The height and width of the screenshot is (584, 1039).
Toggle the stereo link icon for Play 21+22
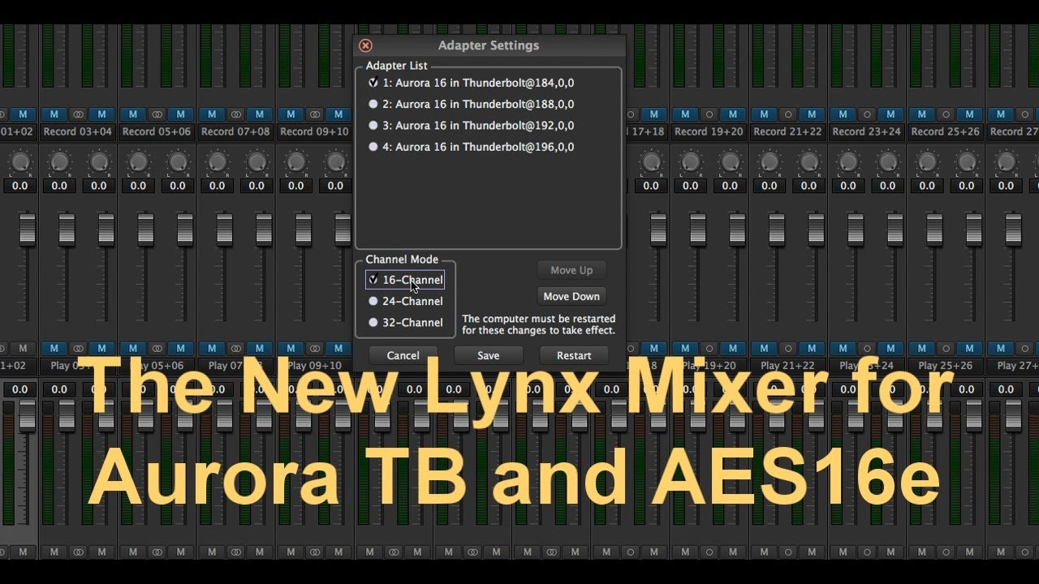click(x=788, y=348)
